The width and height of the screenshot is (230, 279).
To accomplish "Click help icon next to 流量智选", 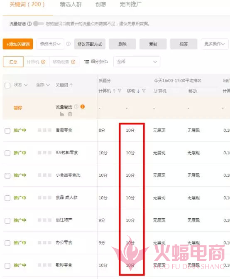I will [29, 24].
